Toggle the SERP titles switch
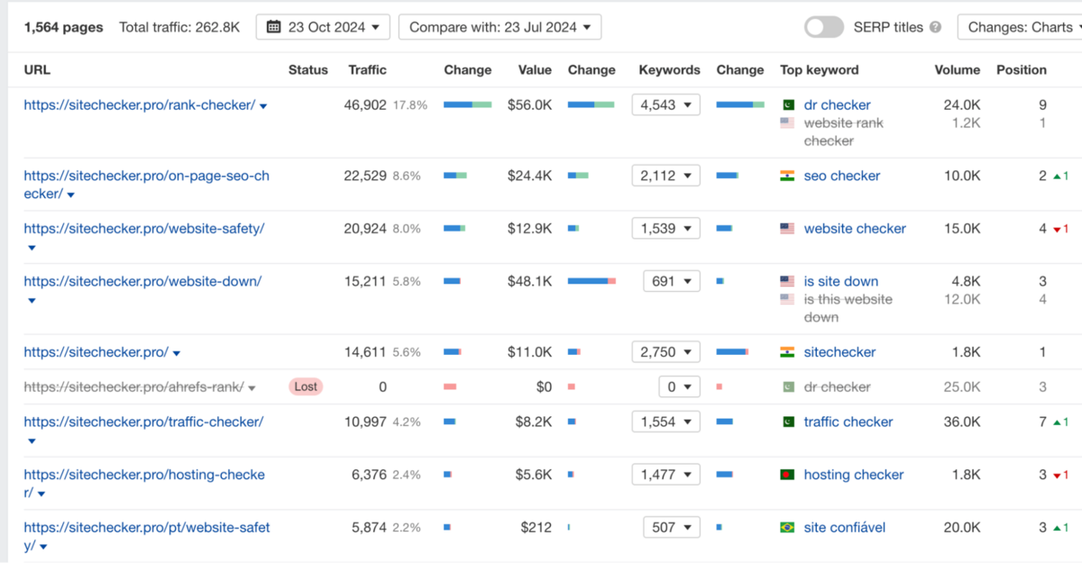 (x=824, y=27)
